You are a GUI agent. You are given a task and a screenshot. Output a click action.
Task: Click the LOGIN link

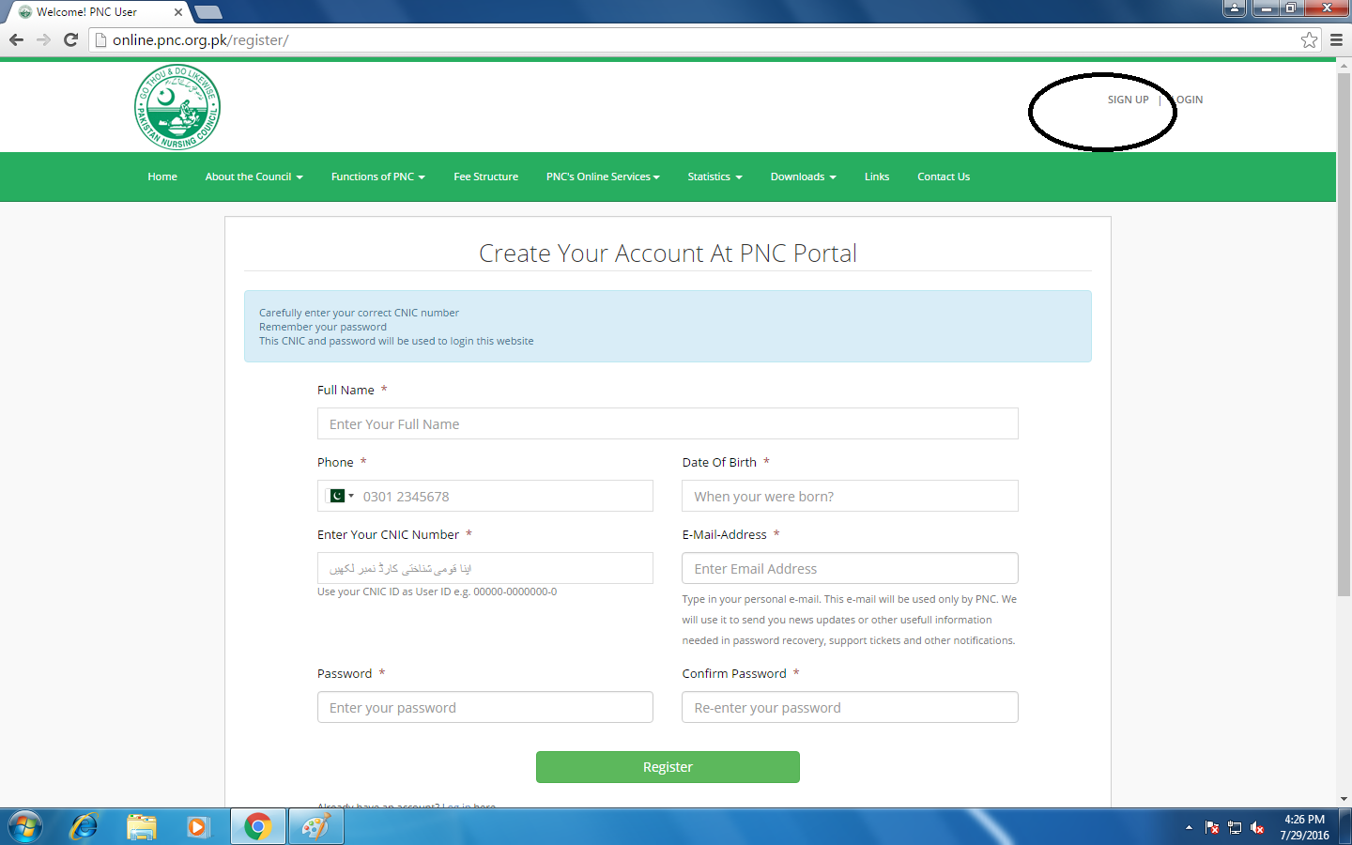point(1186,100)
